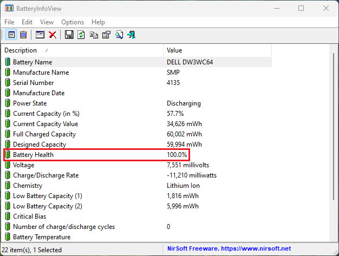
Task: Click battery icon beside Manufacture Name
Action: pyautogui.click(x=8, y=72)
